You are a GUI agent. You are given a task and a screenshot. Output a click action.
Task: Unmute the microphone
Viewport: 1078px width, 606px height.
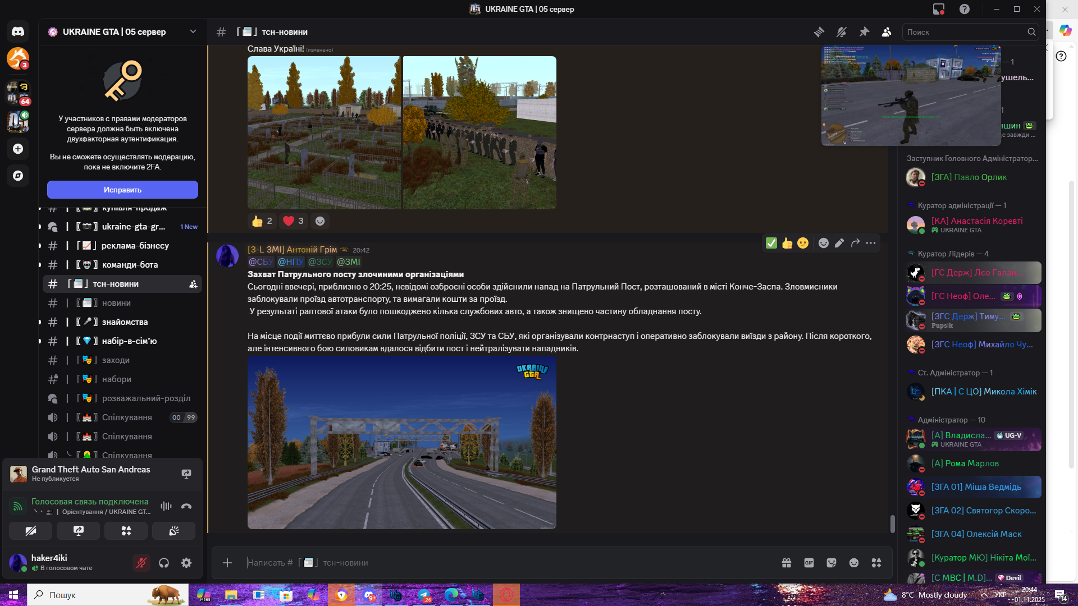141,563
